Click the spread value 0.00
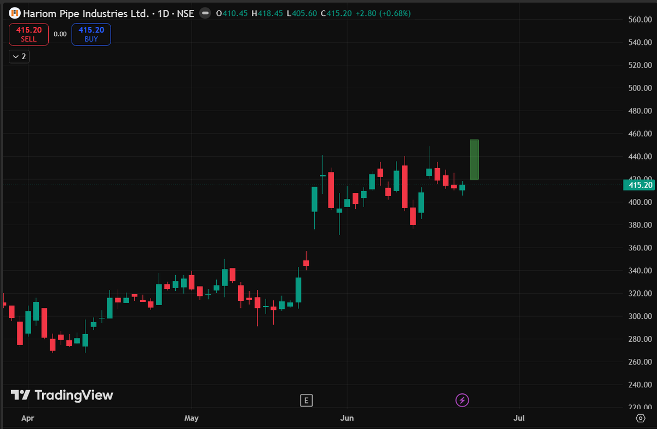657x429 pixels. 60,34
